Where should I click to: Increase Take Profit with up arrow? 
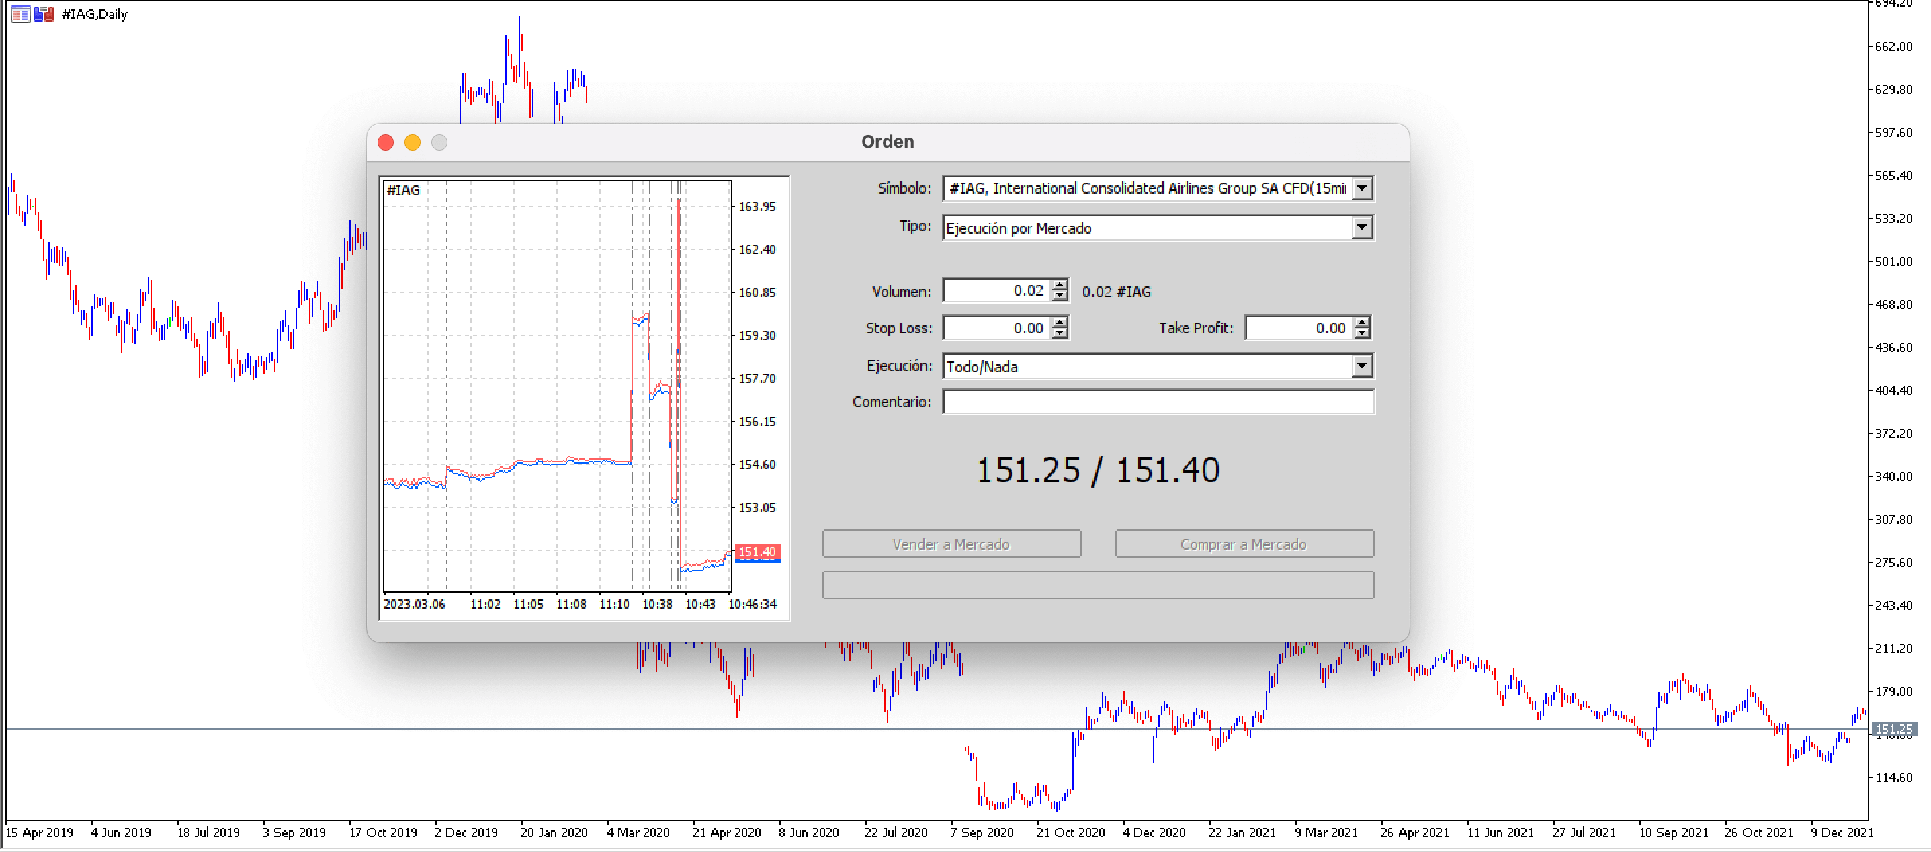[x=1362, y=323]
